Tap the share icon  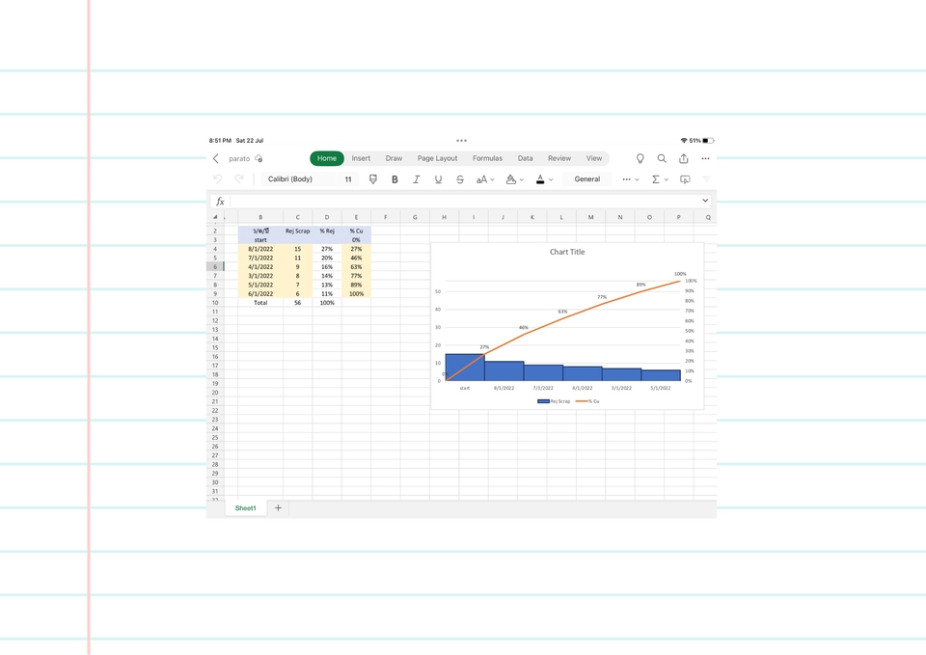pos(683,158)
